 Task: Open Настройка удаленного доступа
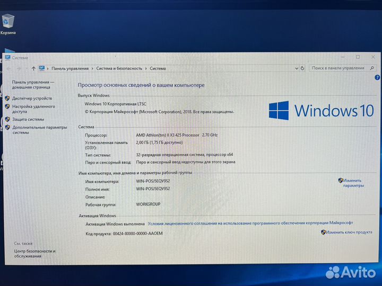[x=33, y=109]
